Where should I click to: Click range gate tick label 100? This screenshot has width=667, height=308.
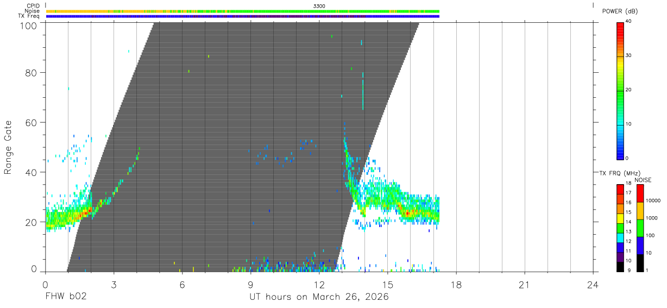(x=27, y=25)
